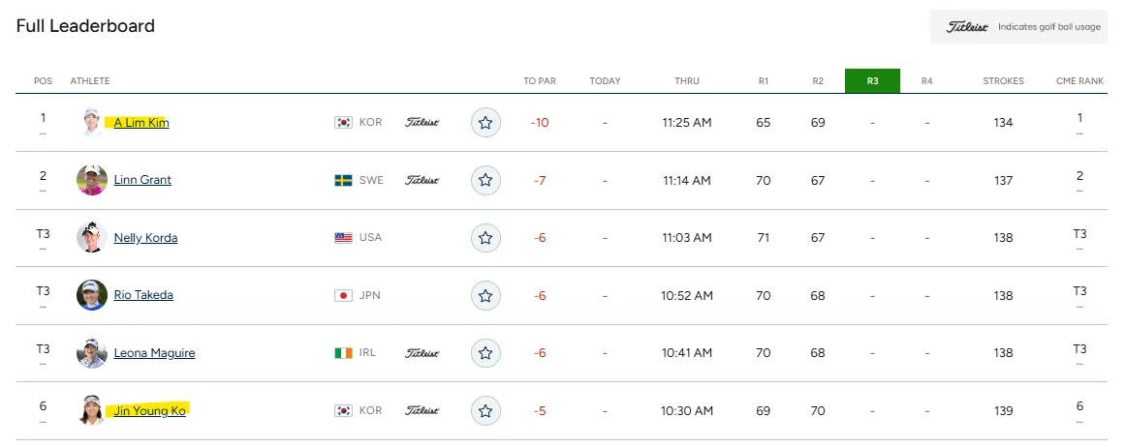Viewport: 1126px width, 447px height.
Task: Click Leona Maguire's profile picture
Action: pos(92,353)
